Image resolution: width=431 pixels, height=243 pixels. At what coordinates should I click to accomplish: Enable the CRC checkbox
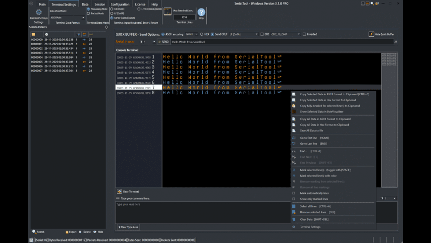262,34
